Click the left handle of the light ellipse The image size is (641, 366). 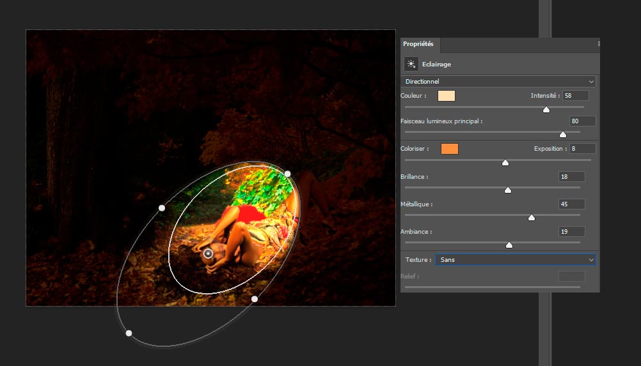pyautogui.click(x=162, y=208)
